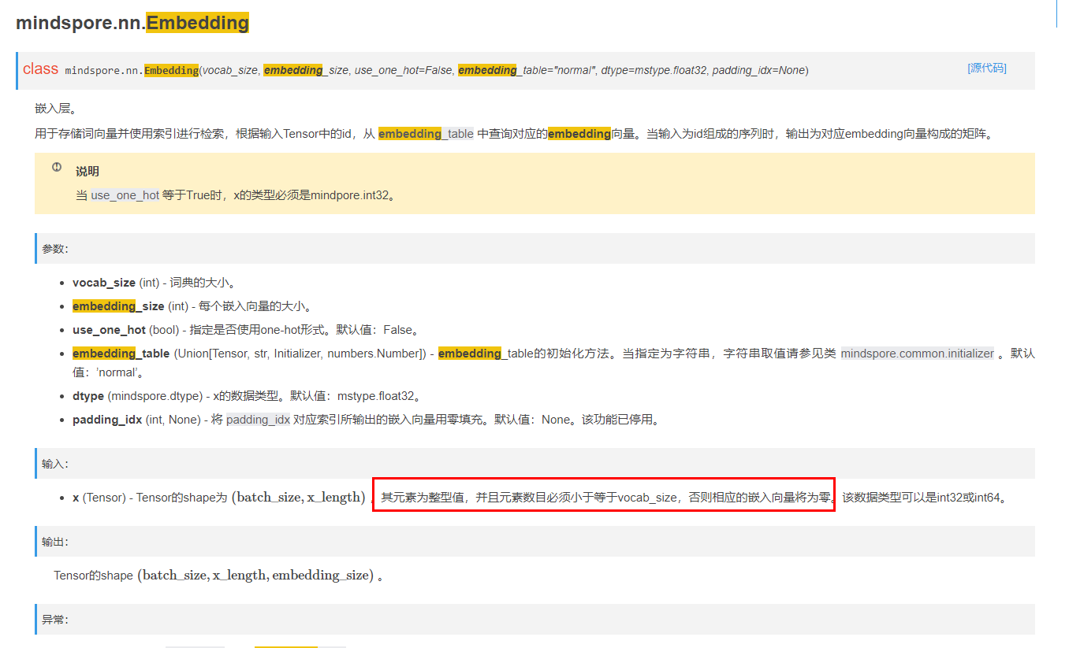Click the padding_idx parameter name in list
Screen dimensions: 1069x648
point(107,420)
